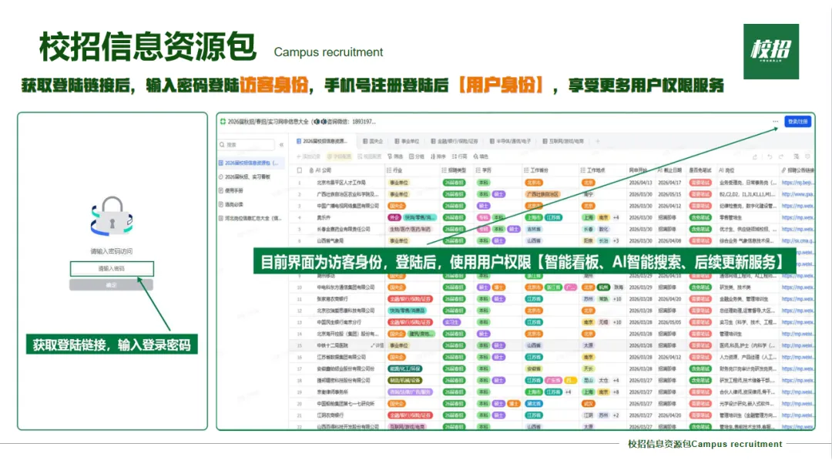Open the three-dot more options menu
This screenshot has width=832, height=467.
[x=775, y=122]
